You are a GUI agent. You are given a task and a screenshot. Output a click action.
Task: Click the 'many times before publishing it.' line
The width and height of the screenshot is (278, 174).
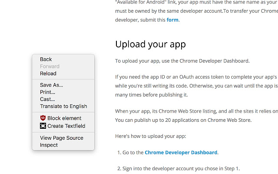[x=152, y=95]
